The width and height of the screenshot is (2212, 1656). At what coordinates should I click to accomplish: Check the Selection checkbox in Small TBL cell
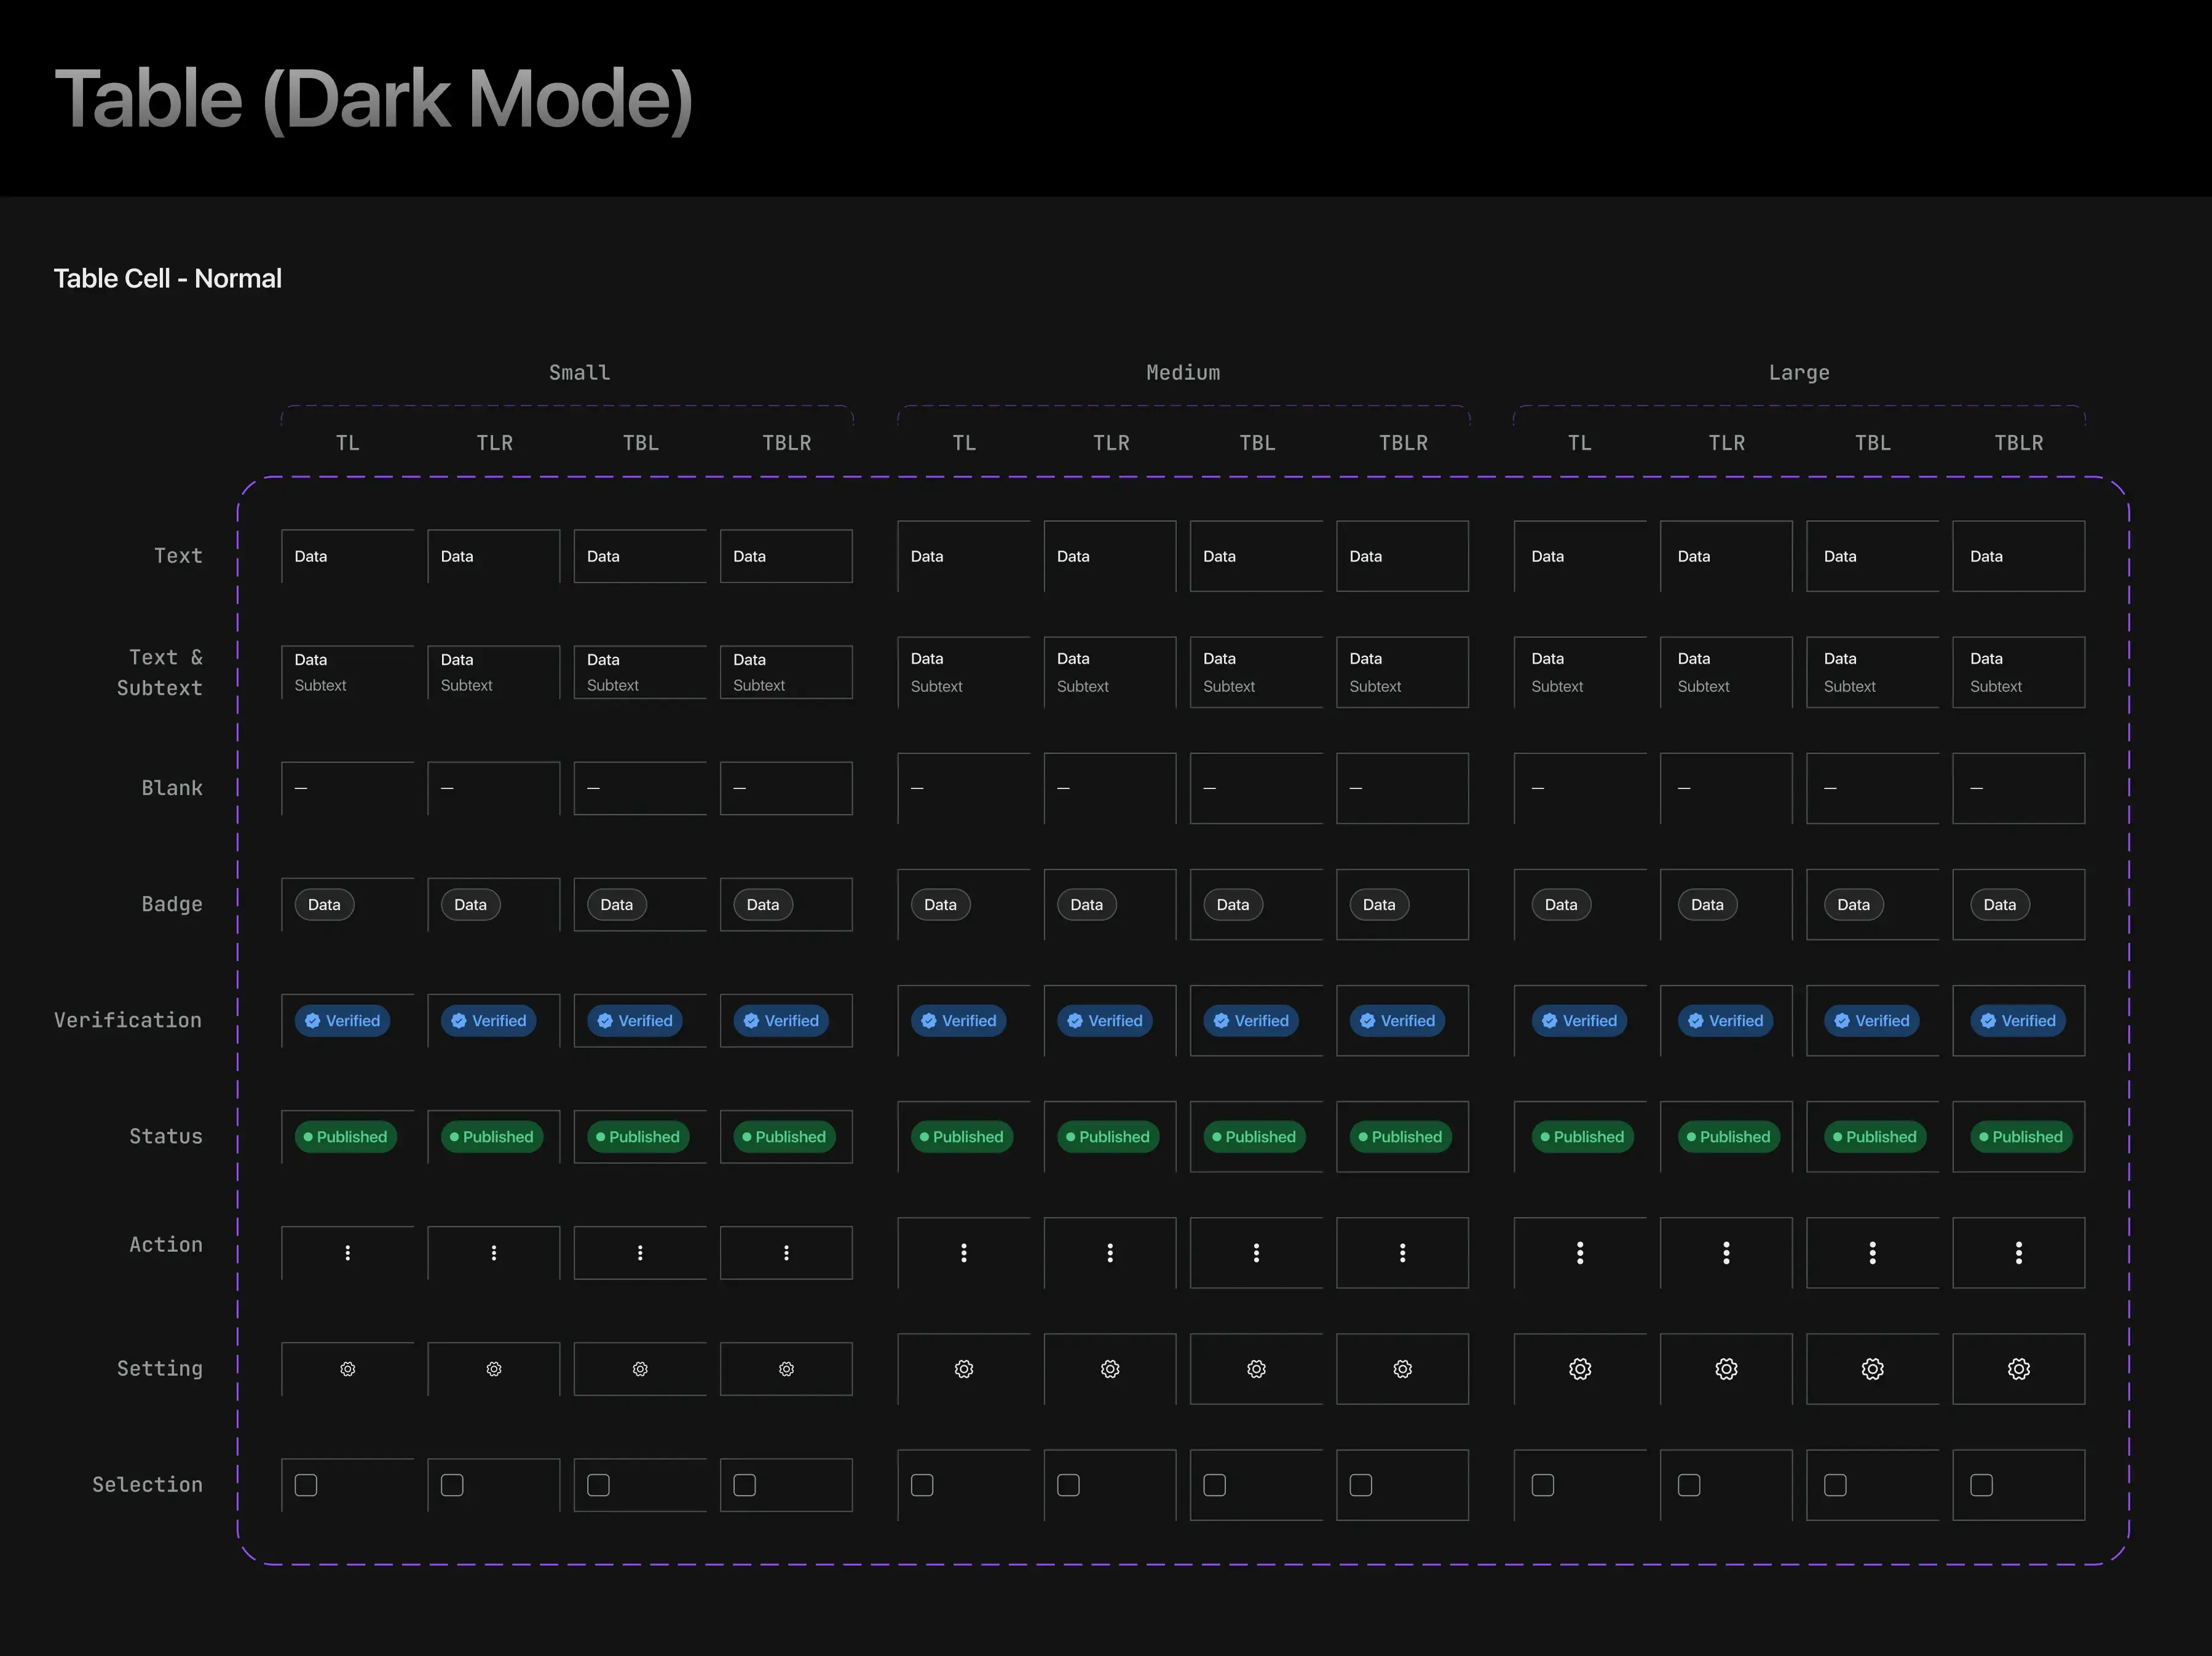tap(598, 1485)
